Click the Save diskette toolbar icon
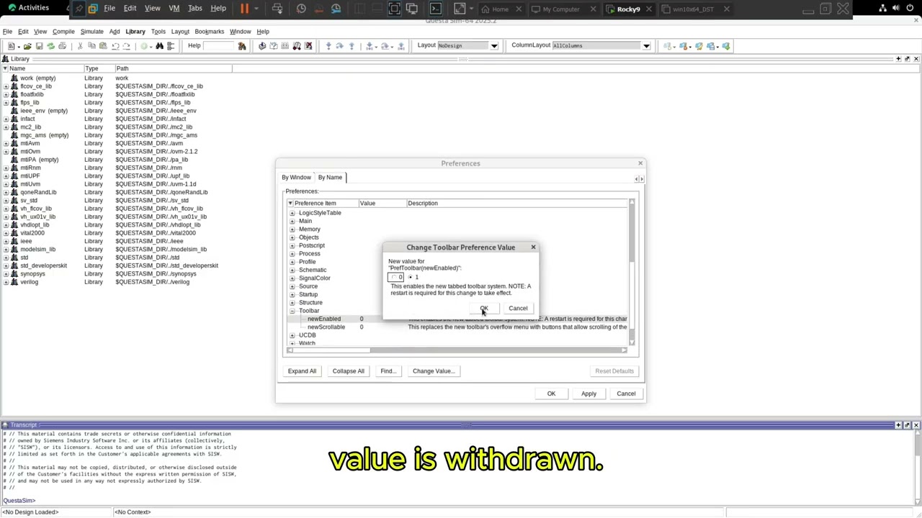The height and width of the screenshot is (518, 922). pyautogui.click(x=39, y=46)
